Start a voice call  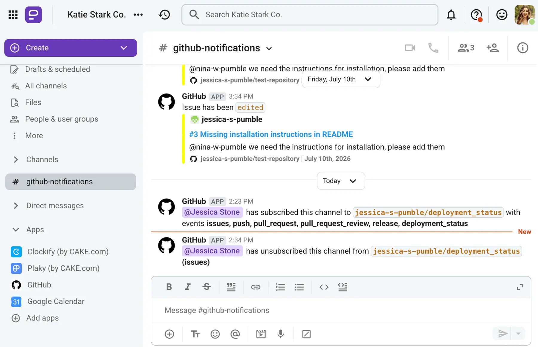click(x=433, y=48)
